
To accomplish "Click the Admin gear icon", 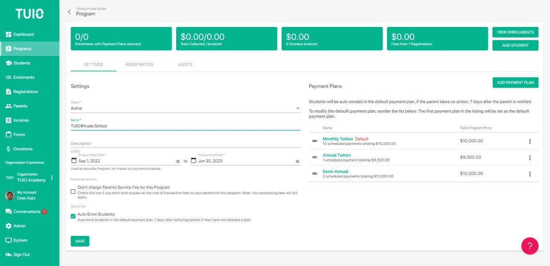I will (x=8, y=226).
